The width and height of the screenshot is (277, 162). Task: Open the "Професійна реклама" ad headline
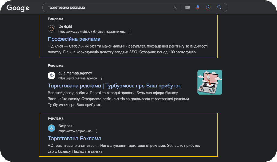click(x=74, y=39)
